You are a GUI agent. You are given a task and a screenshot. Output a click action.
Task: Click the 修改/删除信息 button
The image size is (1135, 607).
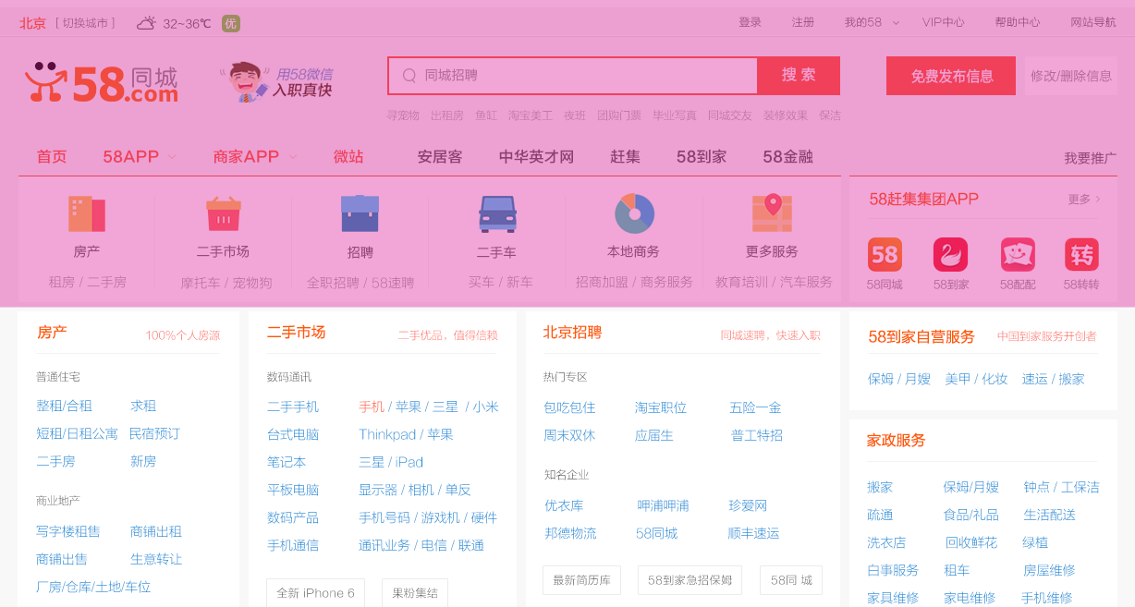pyautogui.click(x=1071, y=76)
